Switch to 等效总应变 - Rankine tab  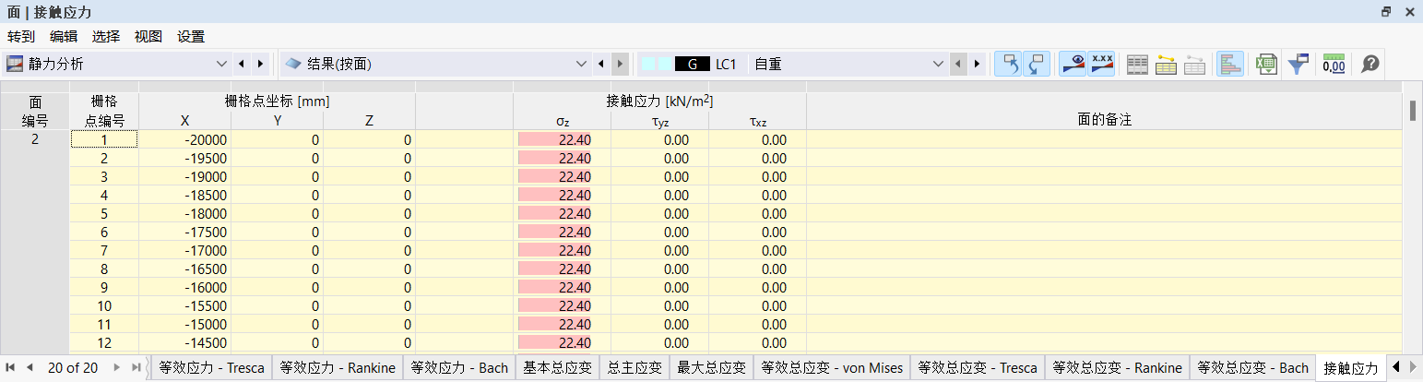tap(1117, 367)
